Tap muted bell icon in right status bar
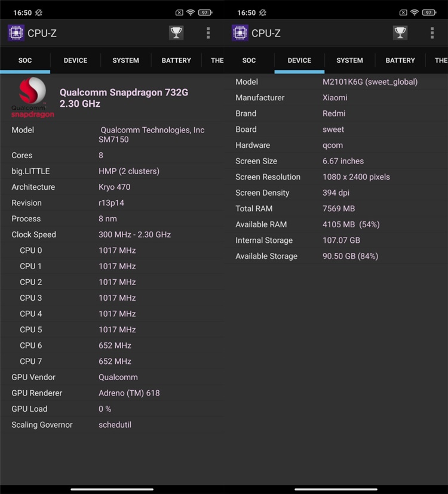The width and height of the screenshot is (448, 494). pyautogui.click(x=262, y=13)
